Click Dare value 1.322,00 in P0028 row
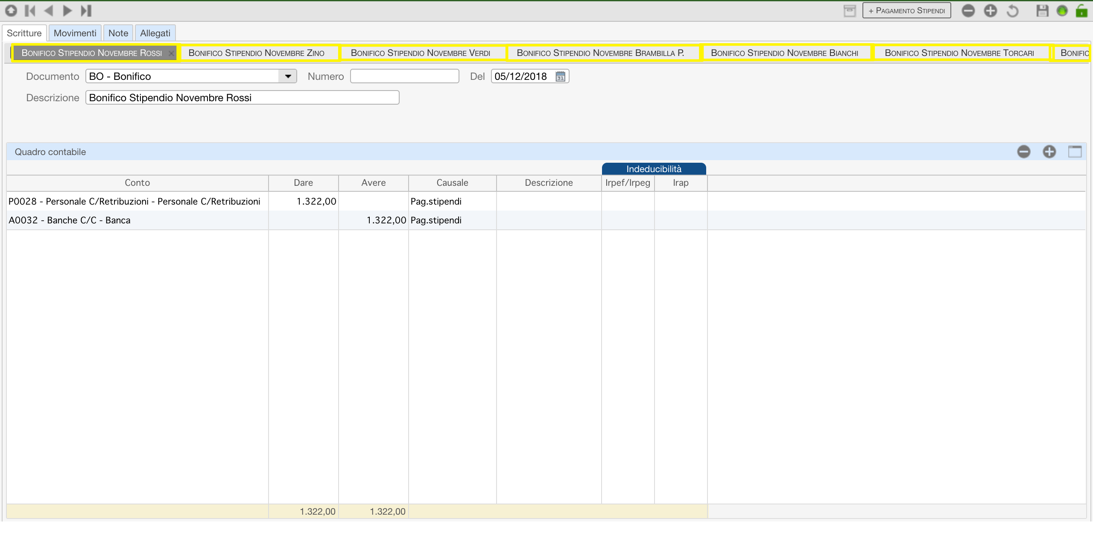 point(316,201)
